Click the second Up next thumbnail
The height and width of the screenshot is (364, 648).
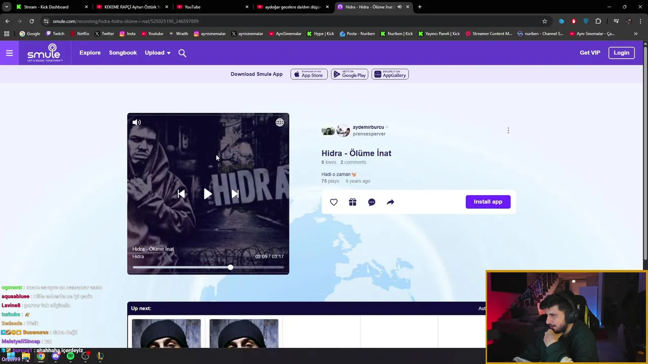(244, 333)
